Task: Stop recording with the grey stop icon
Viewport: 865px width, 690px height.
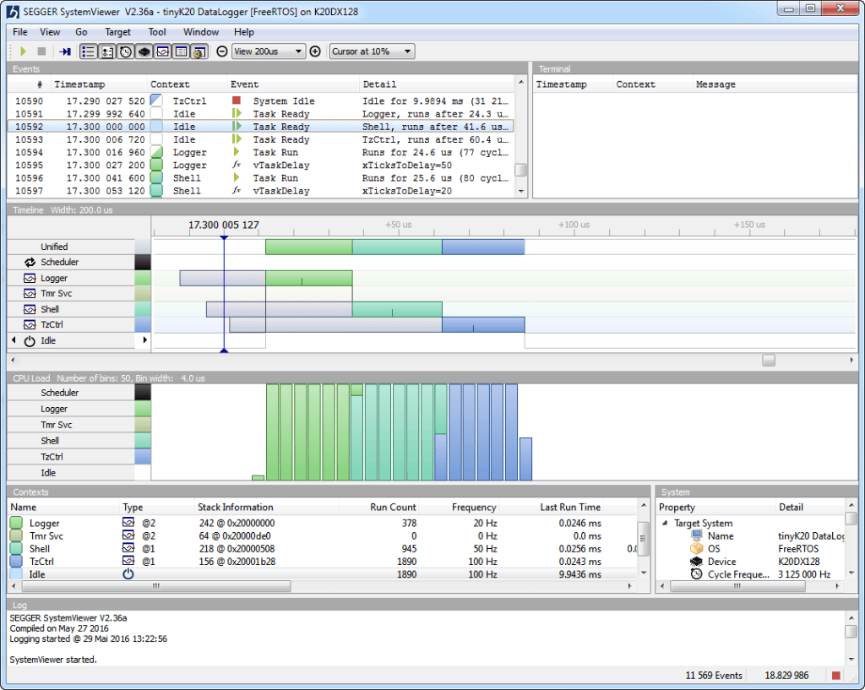Action: pos(41,52)
